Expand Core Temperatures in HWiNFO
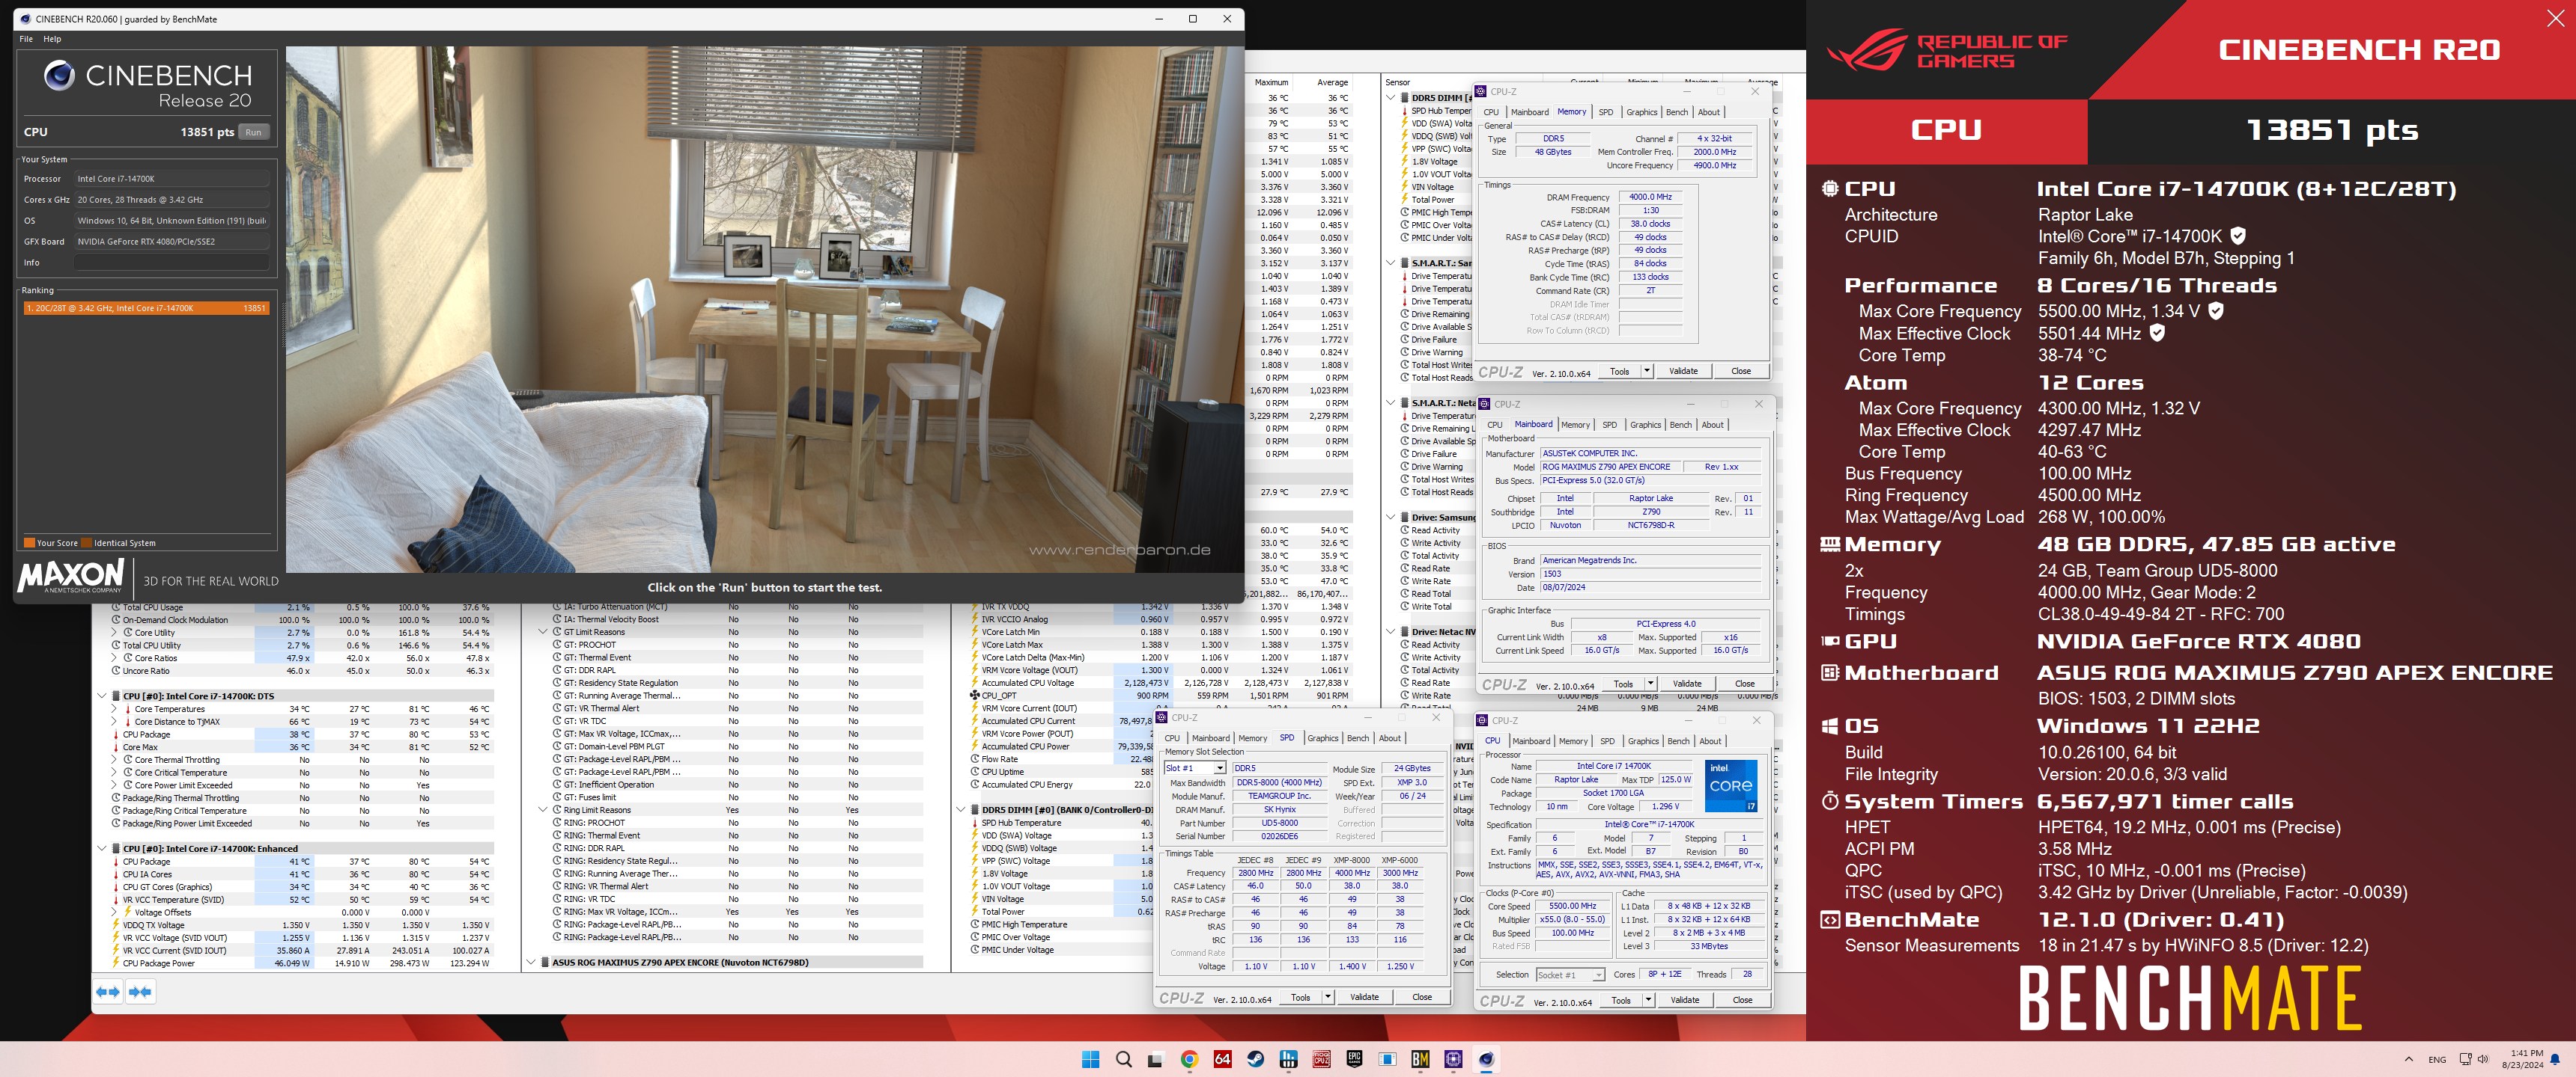The image size is (2576, 1077). [x=114, y=709]
